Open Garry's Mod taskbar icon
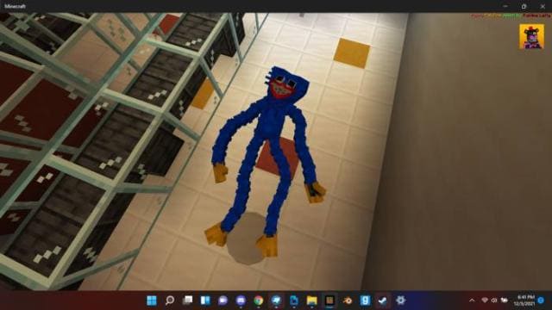 pos(365,301)
